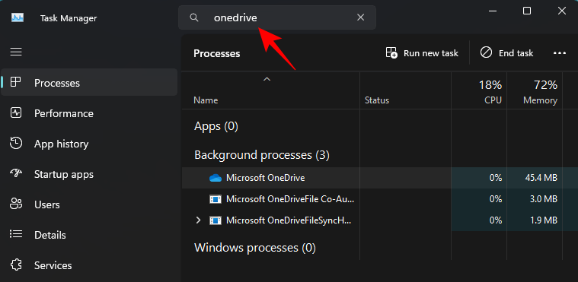This screenshot has height=282, width=578.
Task: Open the three-dot more options menu
Action: [560, 53]
